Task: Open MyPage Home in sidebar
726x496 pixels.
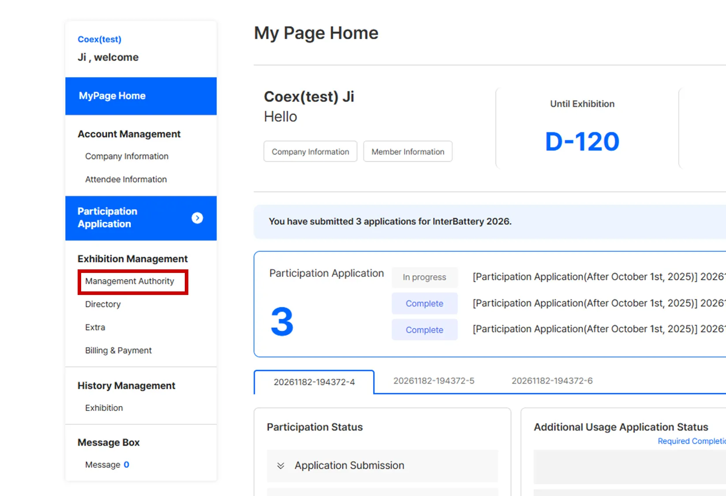Action: (141, 96)
